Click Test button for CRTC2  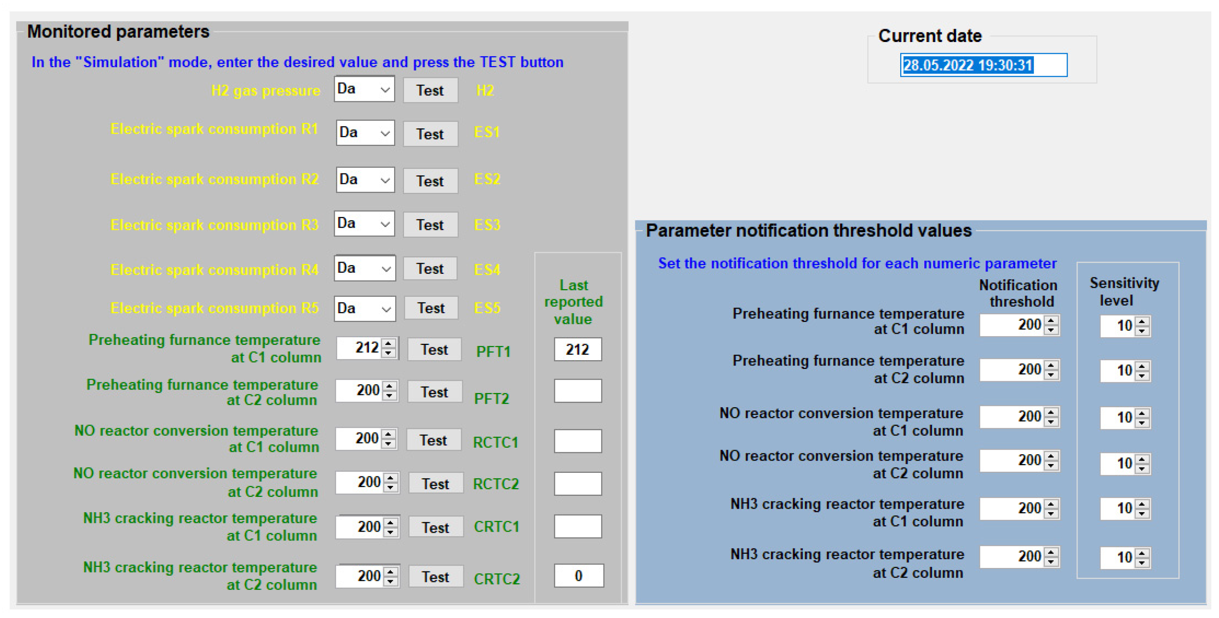point(435,576)
